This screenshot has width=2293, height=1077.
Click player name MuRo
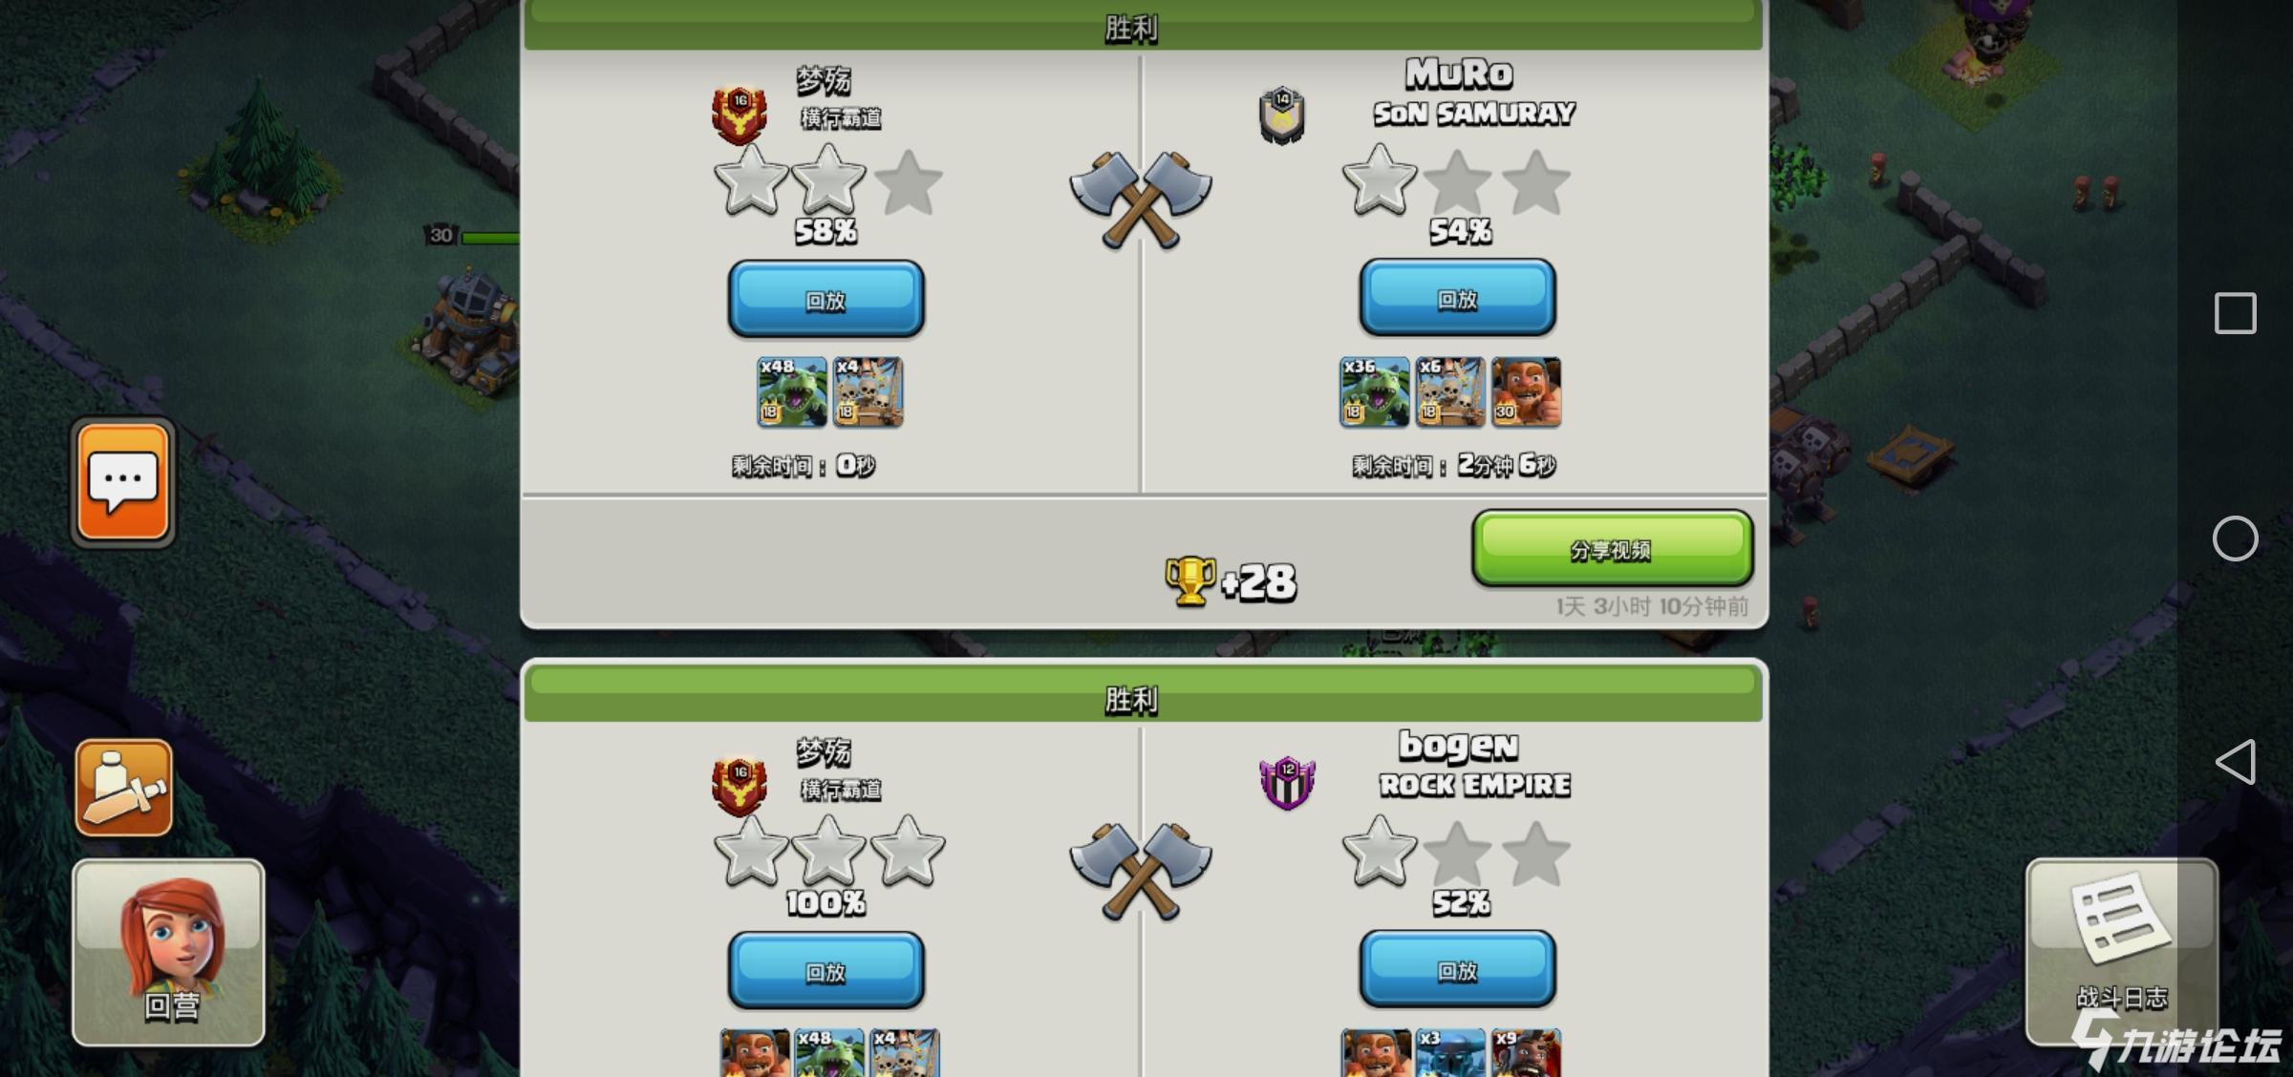click(x=1459, y=74)
